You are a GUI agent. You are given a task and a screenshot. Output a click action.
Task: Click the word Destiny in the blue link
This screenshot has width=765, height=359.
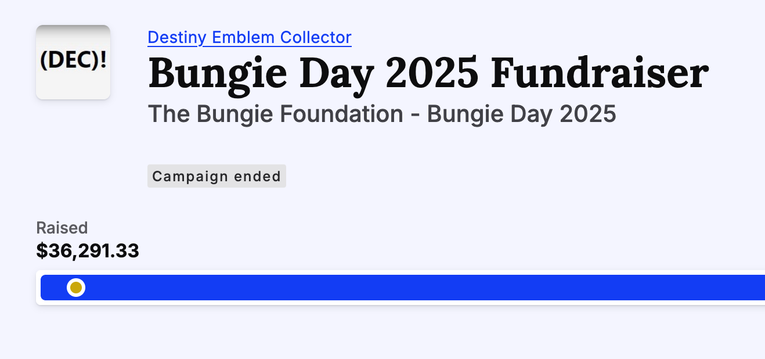(178, 38)
